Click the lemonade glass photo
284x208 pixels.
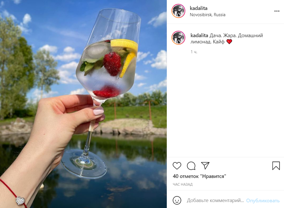83,104
